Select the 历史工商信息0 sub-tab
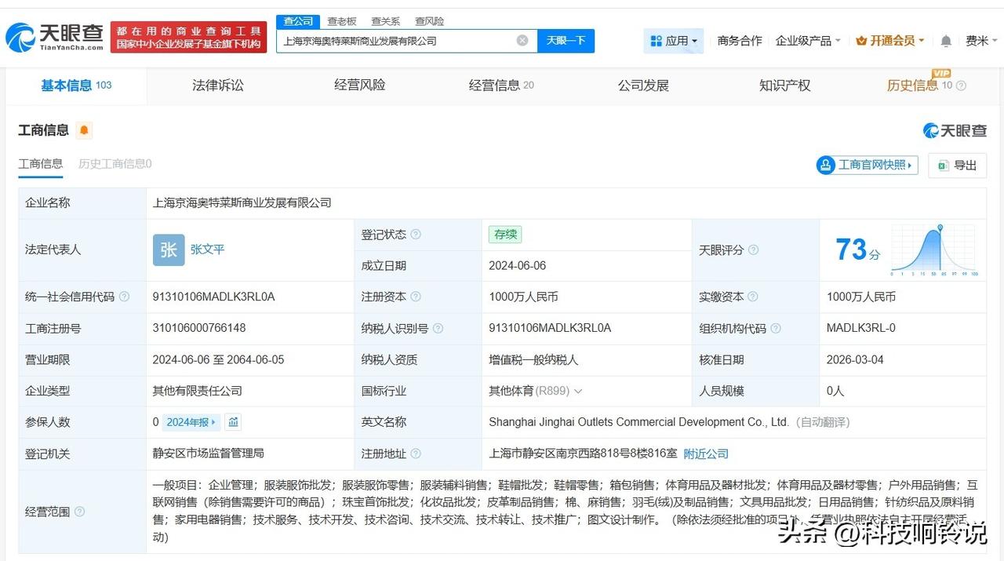The image size is (1004, 561). [x=115, y=164]
